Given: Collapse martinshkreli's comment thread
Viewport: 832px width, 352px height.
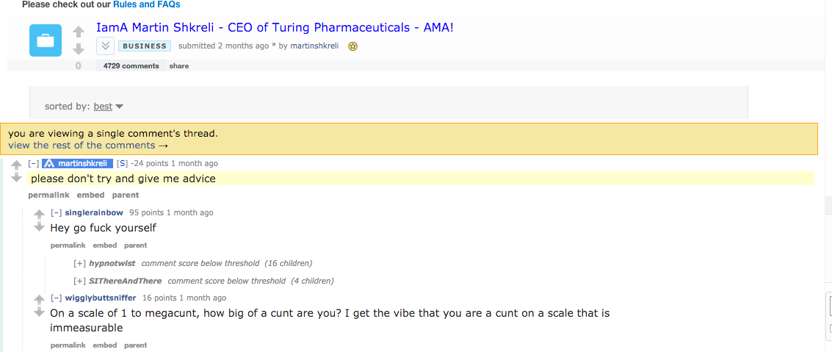Looking at the screenshot, I should [34, 164].
